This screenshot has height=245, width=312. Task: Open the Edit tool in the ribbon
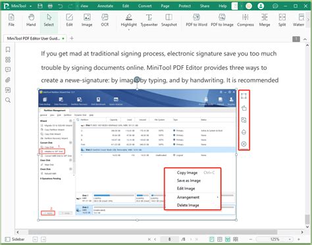(x=69, y=20)
